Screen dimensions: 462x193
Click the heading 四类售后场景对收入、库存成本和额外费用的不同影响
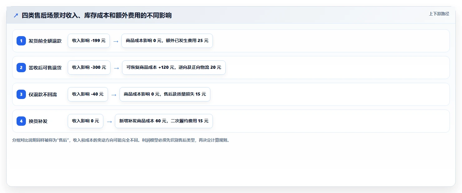pos(97,15)
